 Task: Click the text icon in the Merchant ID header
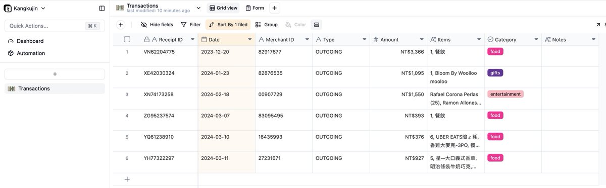tap(261, 39)
